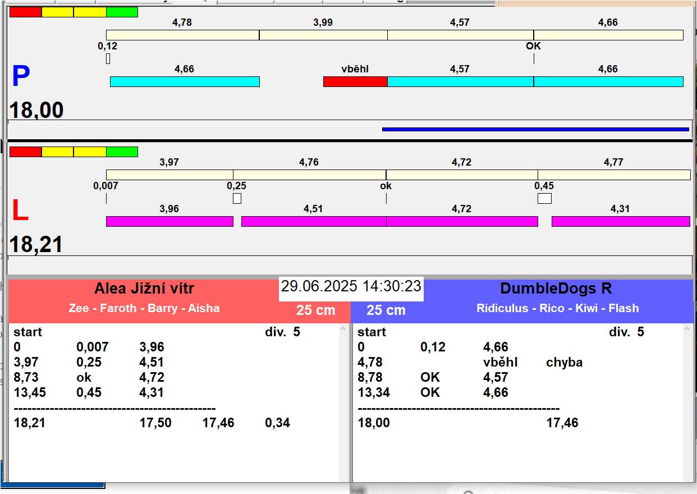
Task: Click the green start light in lane L
Action: tap(122, 152)
